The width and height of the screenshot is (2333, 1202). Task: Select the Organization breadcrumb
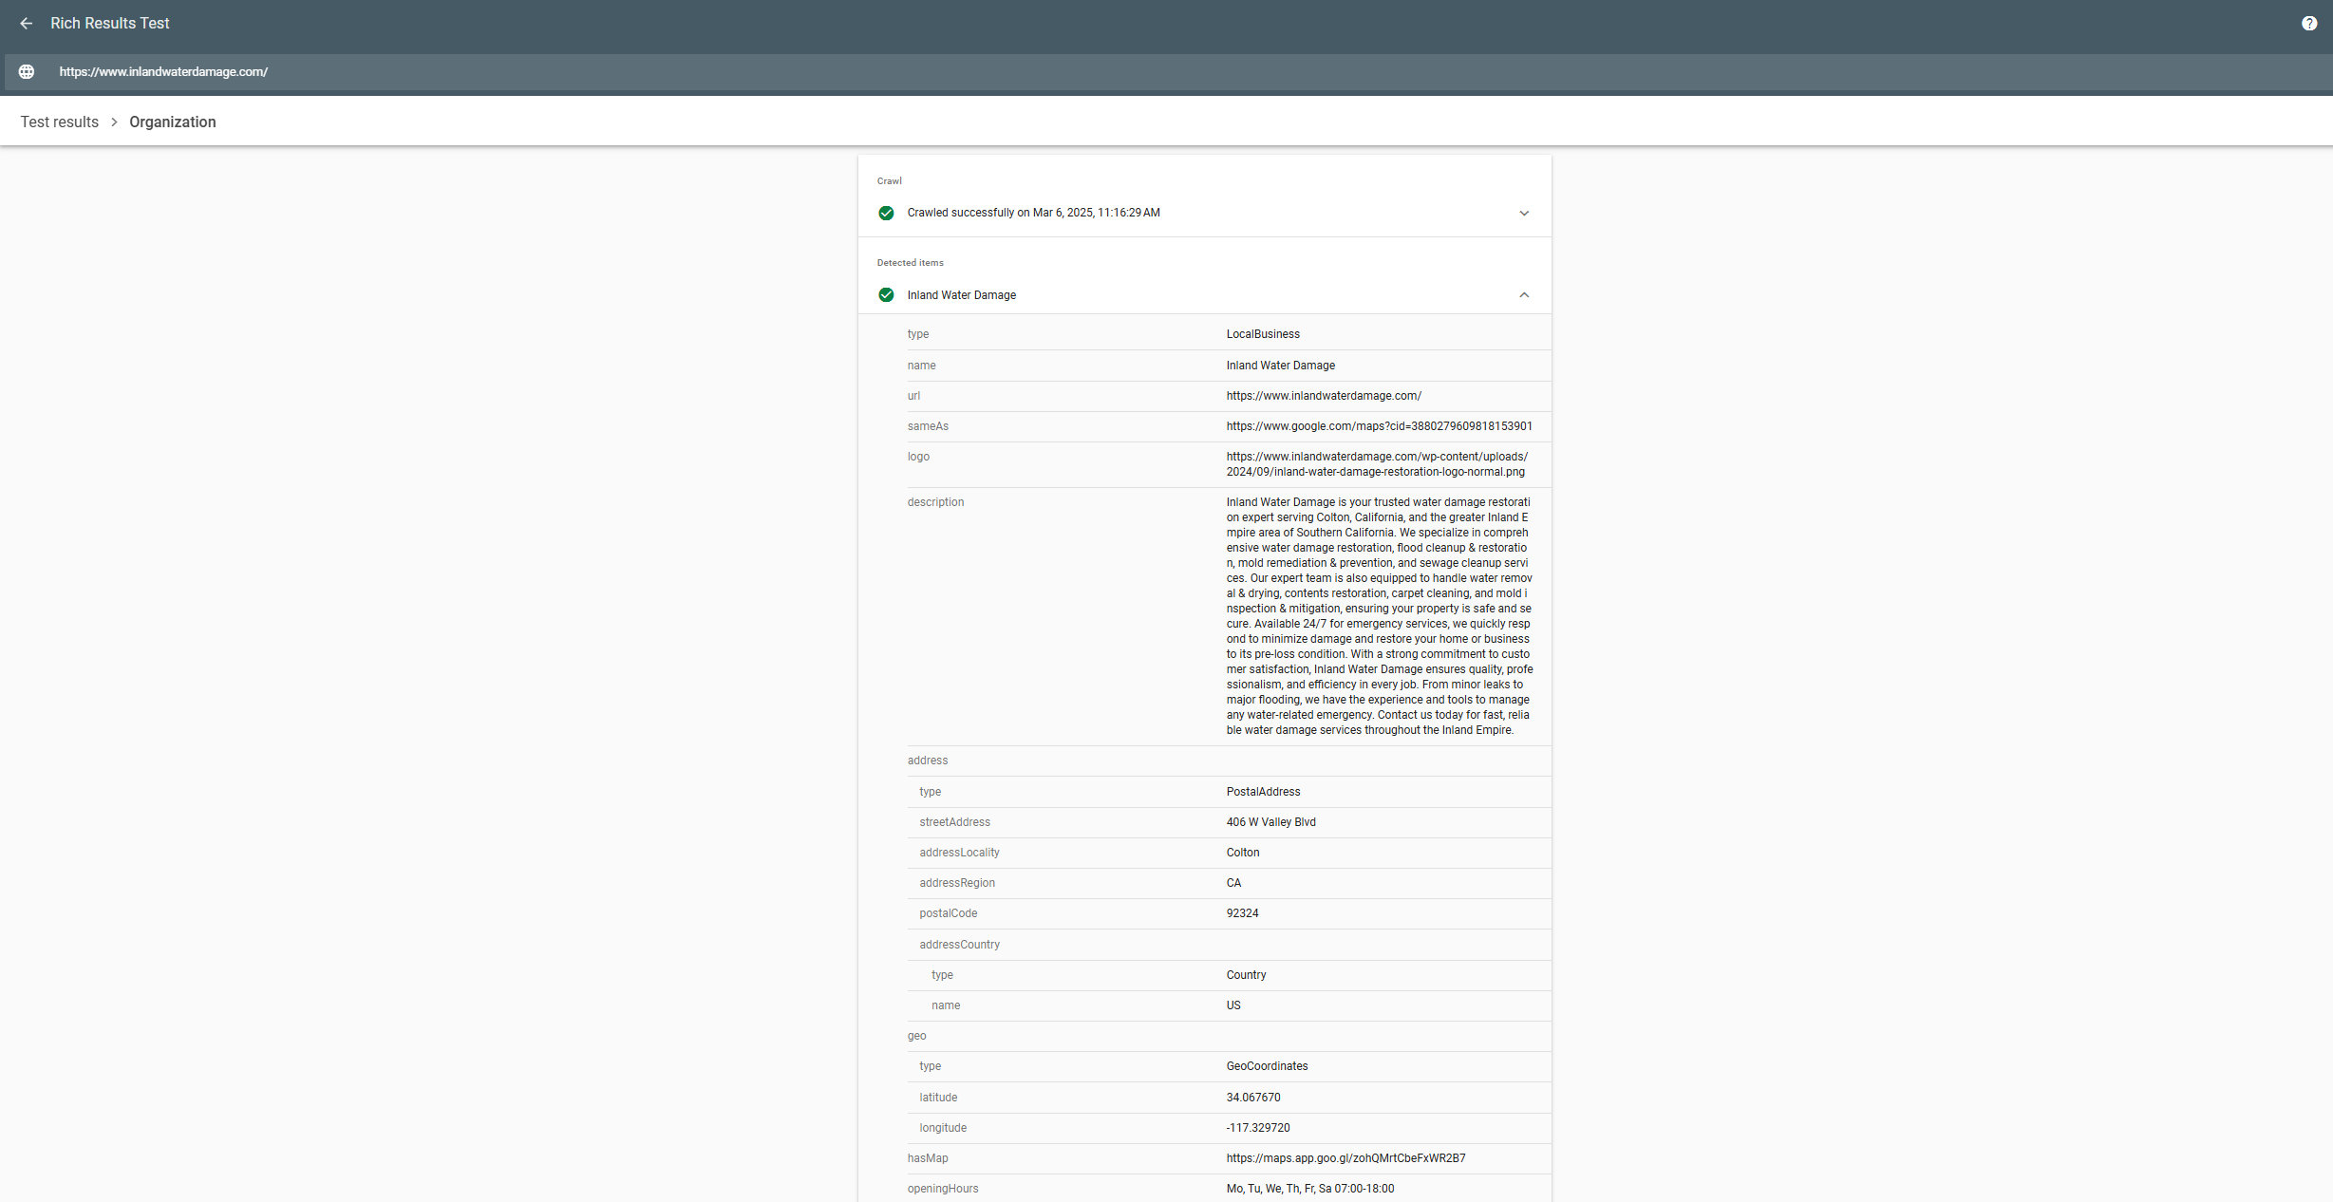pos(173,122)
